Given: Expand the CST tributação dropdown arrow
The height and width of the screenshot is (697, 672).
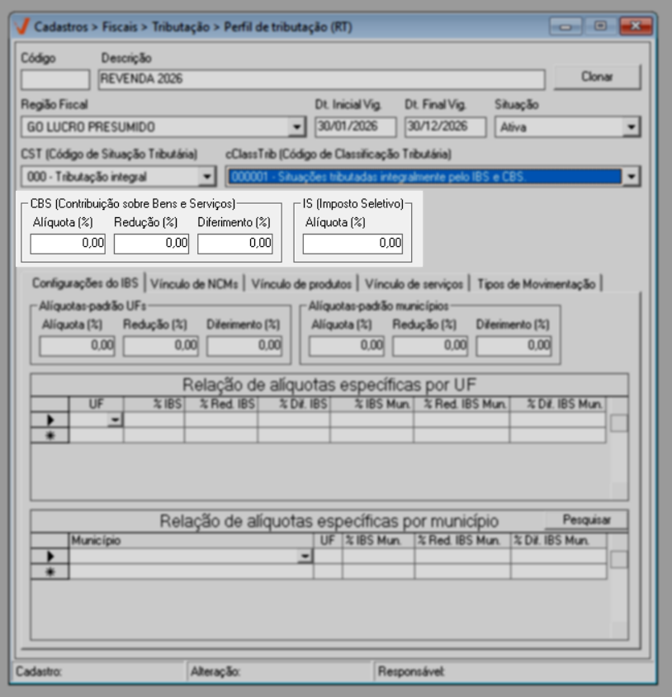Looking at the screenshot, I should click(206, 177).
